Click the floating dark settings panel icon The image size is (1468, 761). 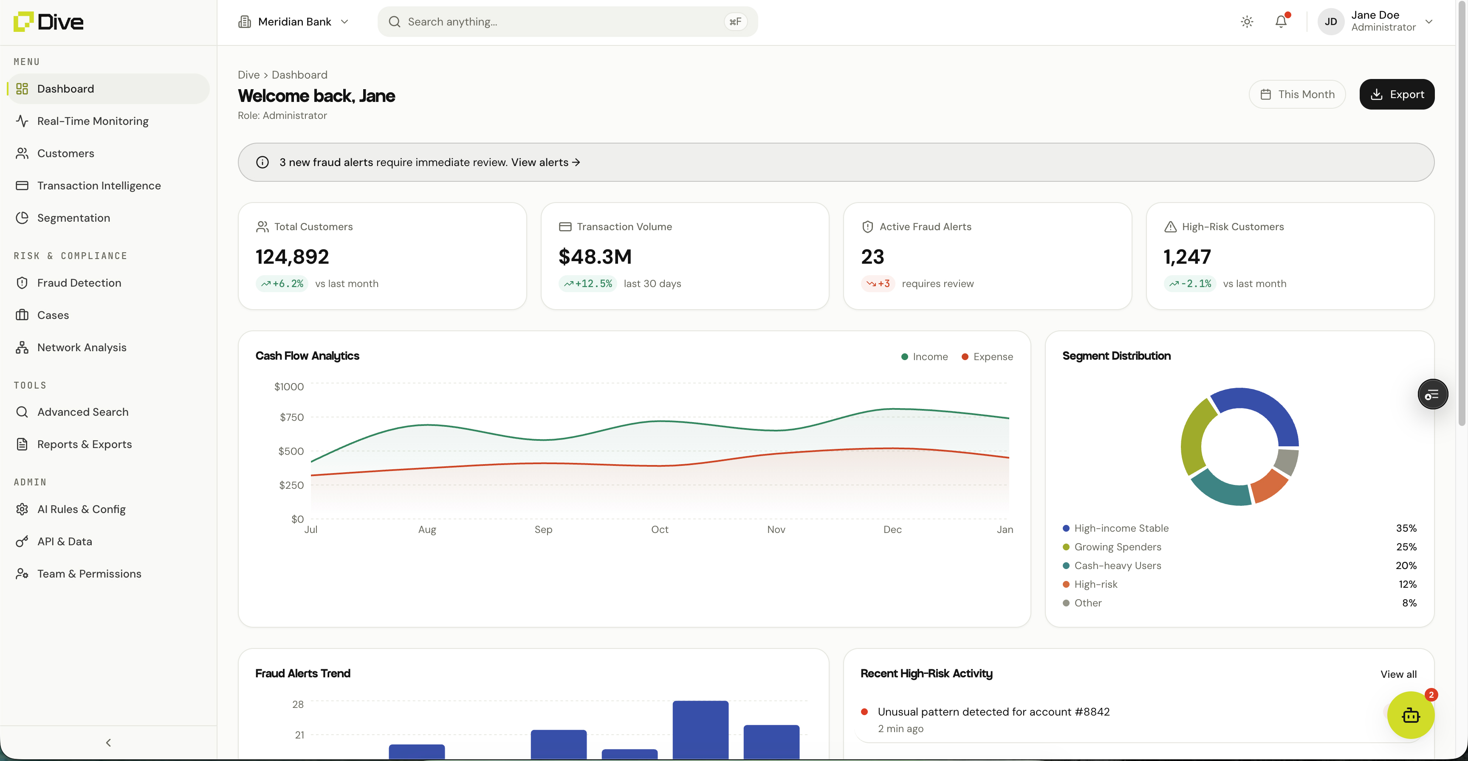tap(1433, 394)
